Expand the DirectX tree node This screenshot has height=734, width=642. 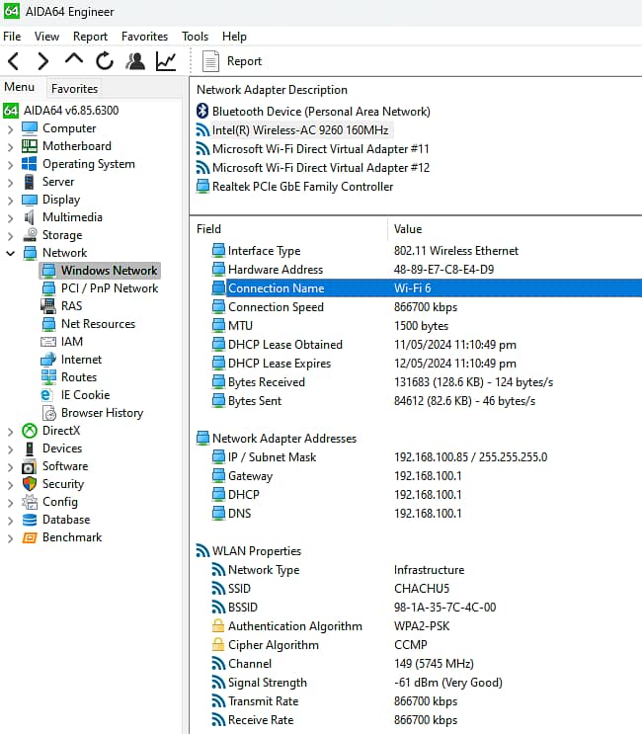(x=10, y=431)
